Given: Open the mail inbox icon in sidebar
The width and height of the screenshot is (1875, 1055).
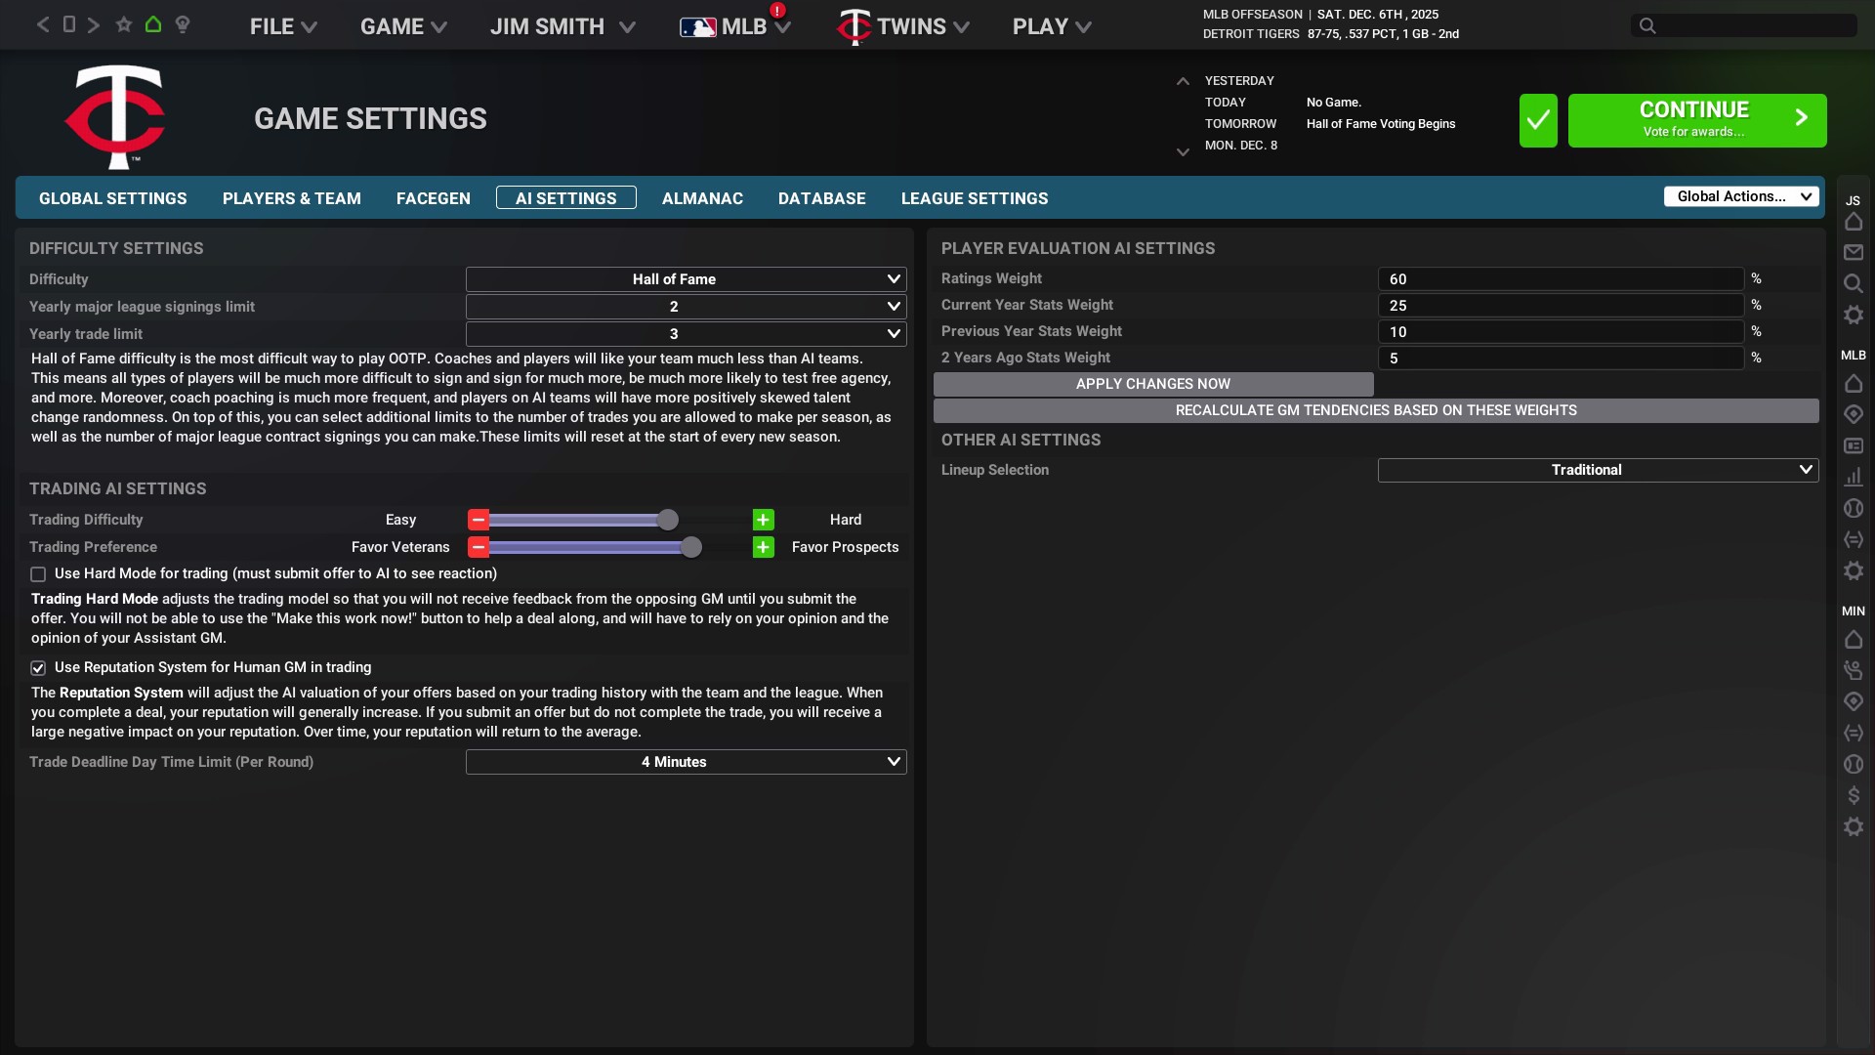Looking at the screenshot, I should point(1853,253).
